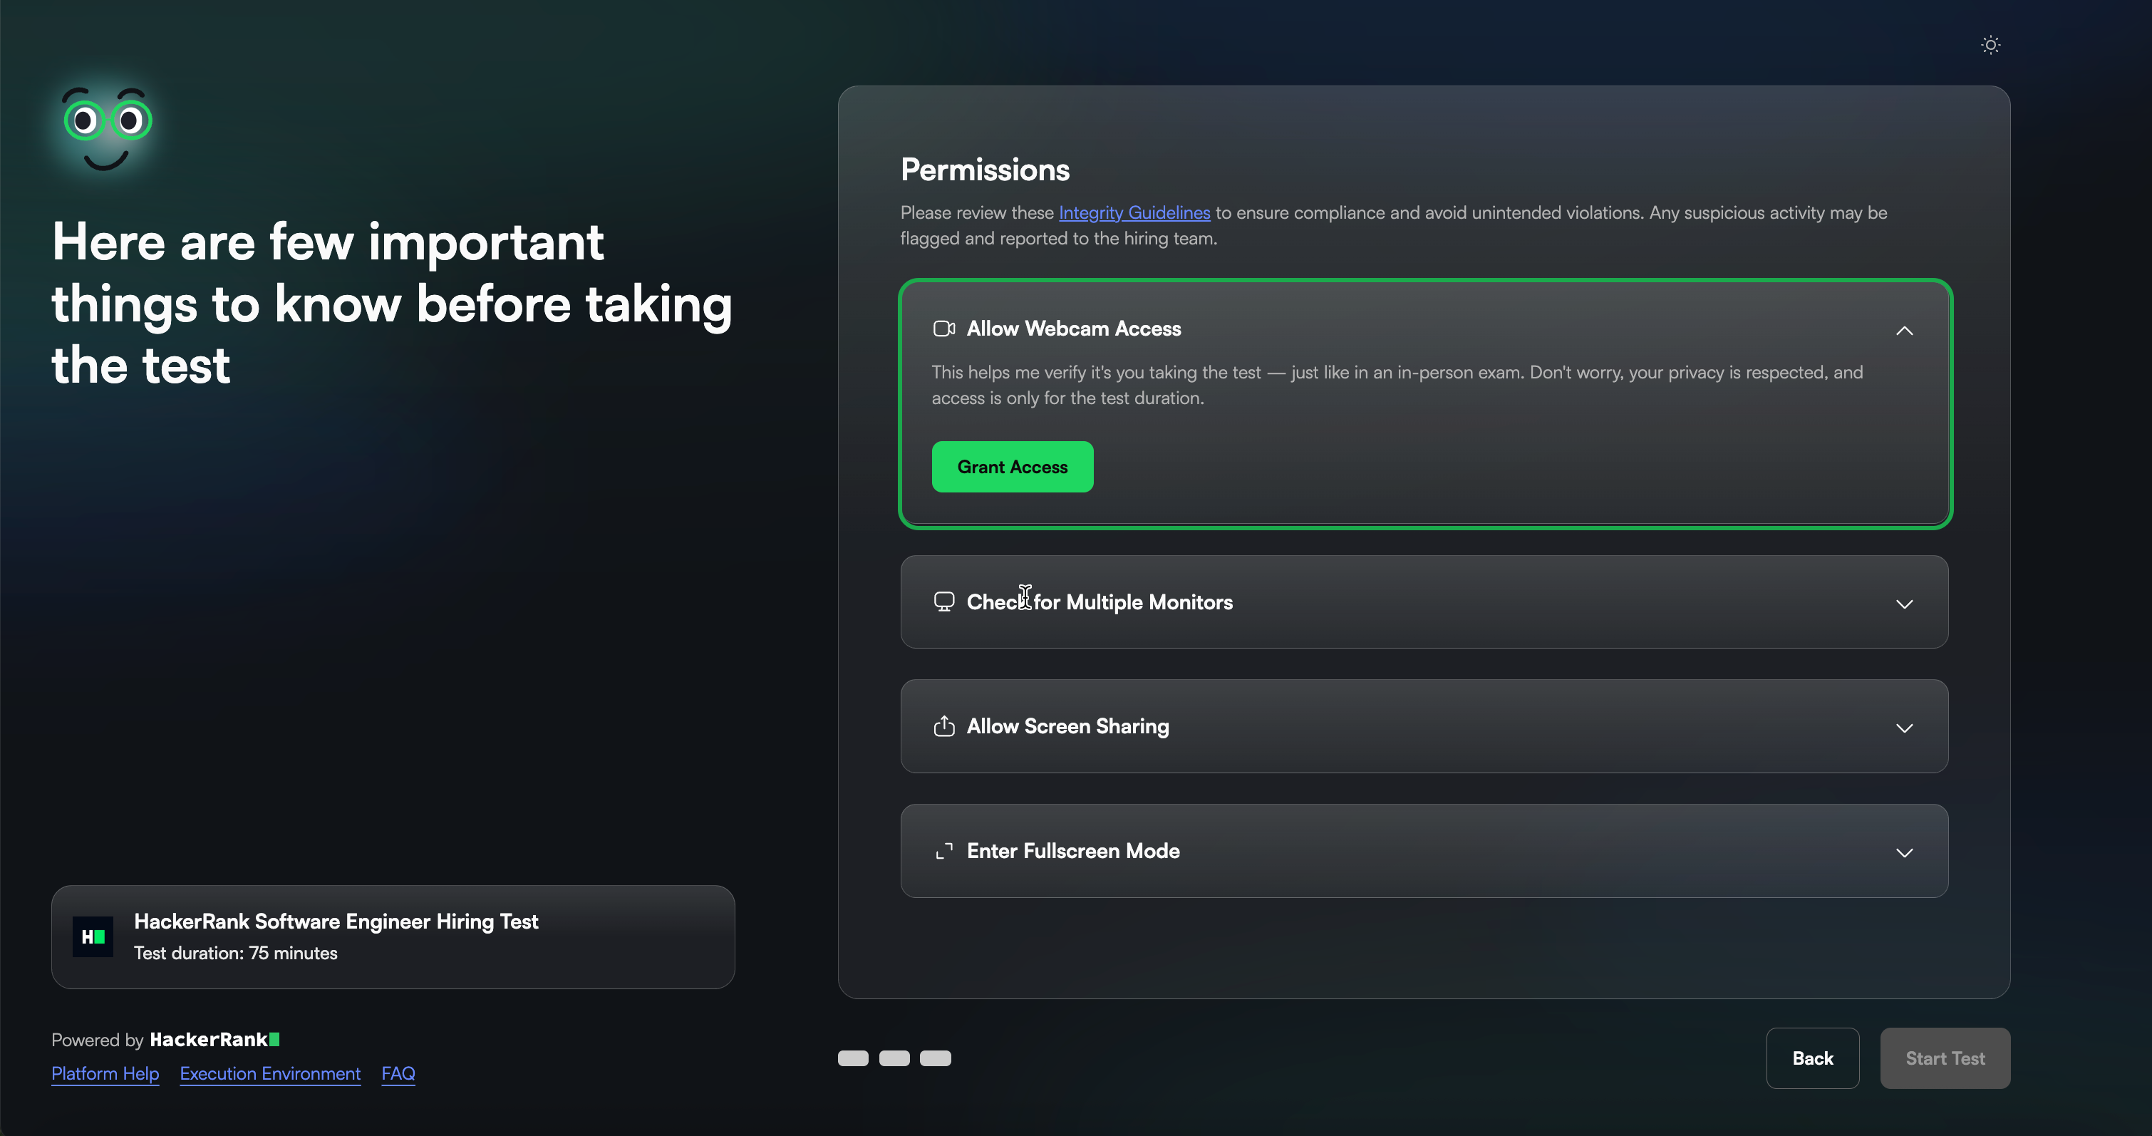Select the third step progress indicator pill

point(935,1058)
